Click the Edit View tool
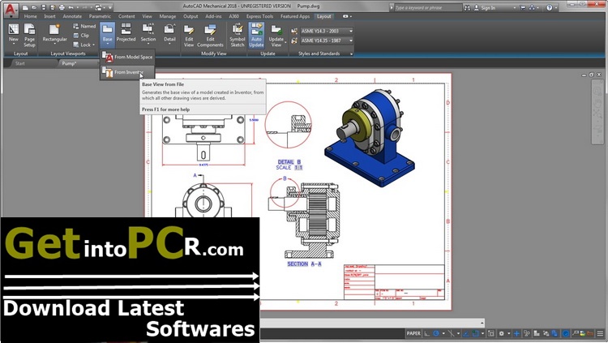This screenshot has width=608, height=343. tap(189, 36)
